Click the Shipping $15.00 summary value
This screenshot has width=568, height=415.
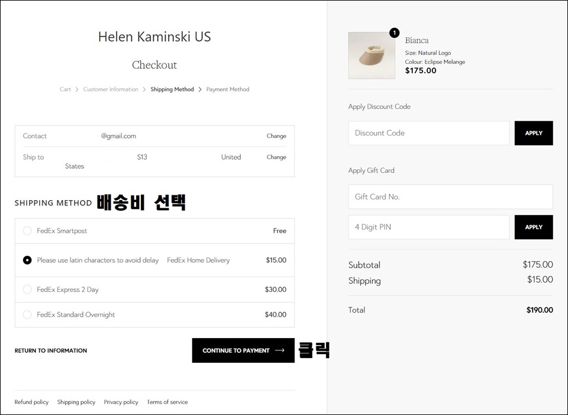pos(540,279)
